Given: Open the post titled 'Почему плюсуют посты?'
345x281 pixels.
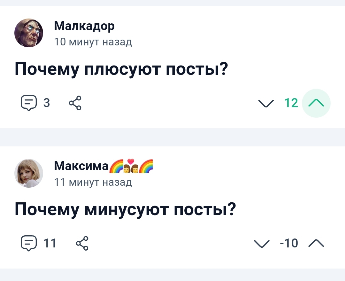Looking at the screenshot, I should click(121, 69).
